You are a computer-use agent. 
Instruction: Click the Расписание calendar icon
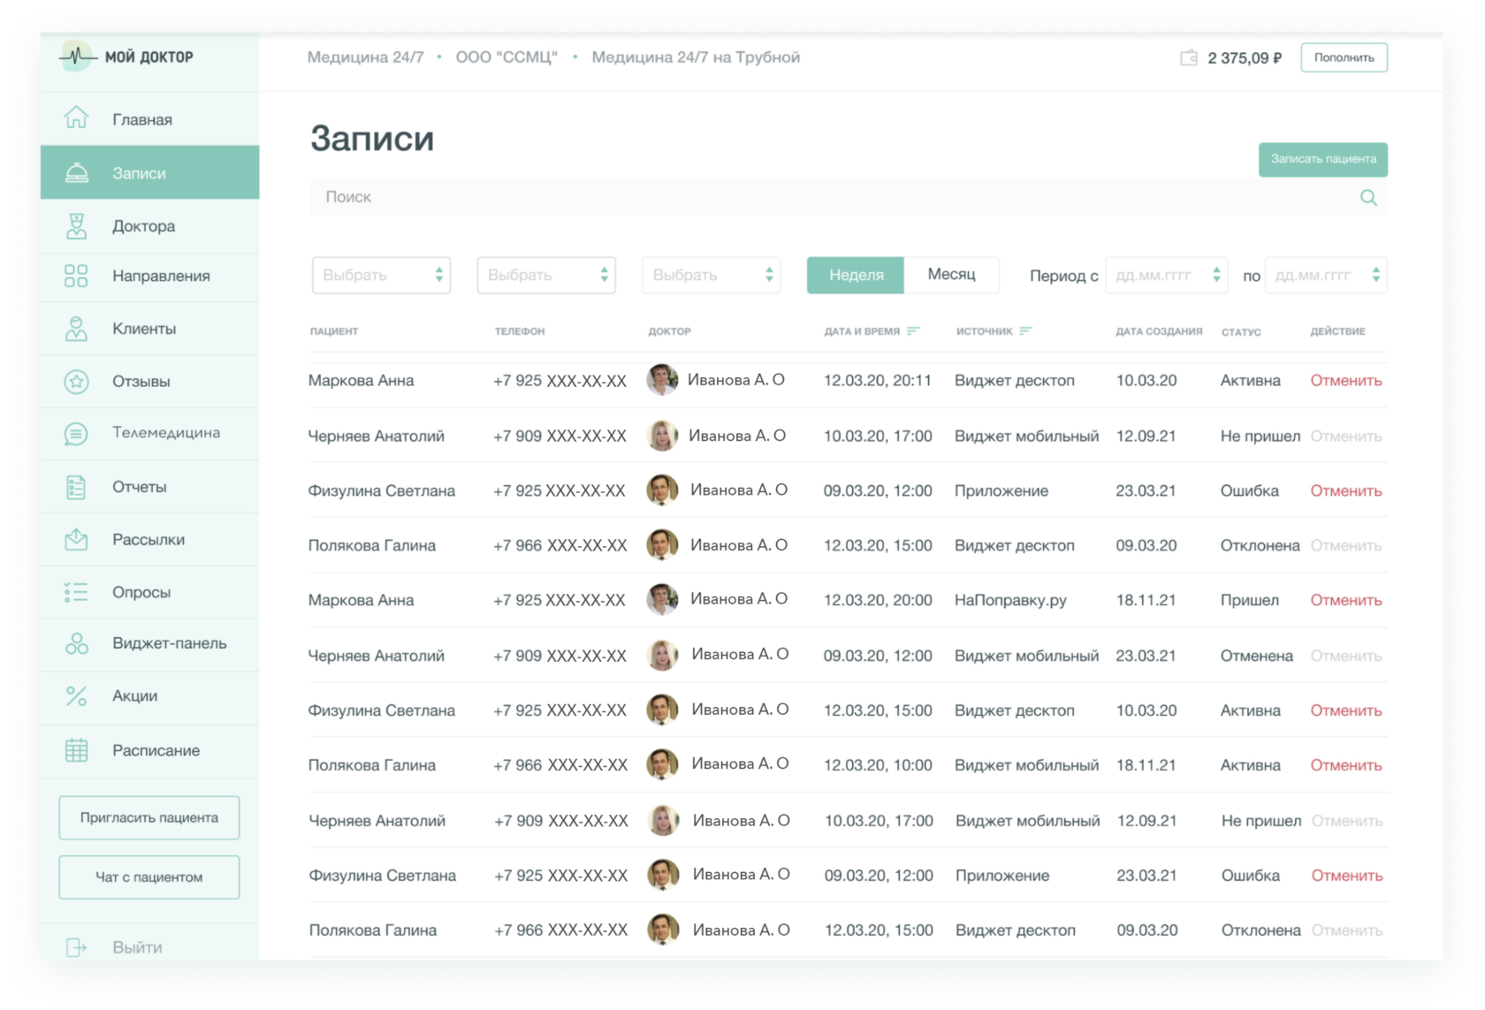coord(76,750)
